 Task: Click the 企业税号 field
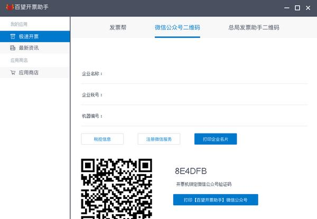tap(194, 94)
